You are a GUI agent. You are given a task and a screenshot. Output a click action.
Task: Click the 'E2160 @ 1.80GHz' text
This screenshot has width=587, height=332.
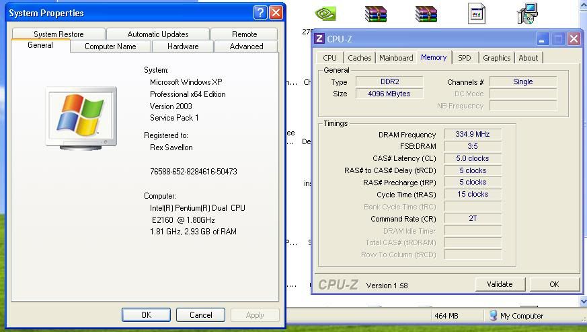click(184, 220)
